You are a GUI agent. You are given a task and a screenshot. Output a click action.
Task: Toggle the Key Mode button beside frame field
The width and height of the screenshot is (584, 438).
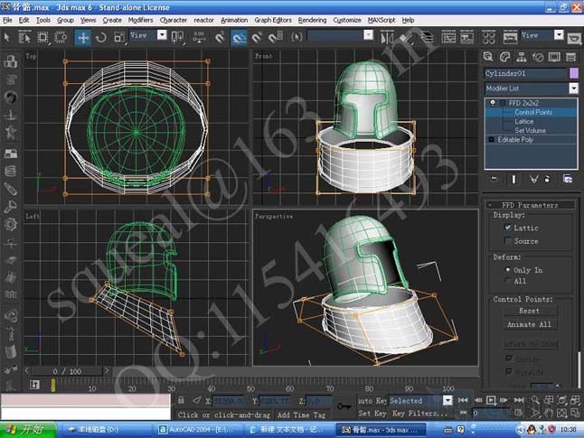pyautogui.click(x=464, y=413)
